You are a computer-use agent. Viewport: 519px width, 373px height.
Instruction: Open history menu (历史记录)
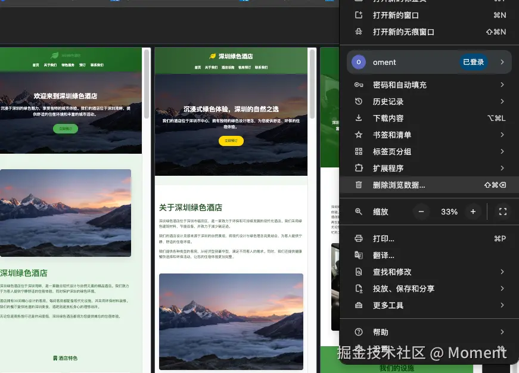tap(429, 101)
